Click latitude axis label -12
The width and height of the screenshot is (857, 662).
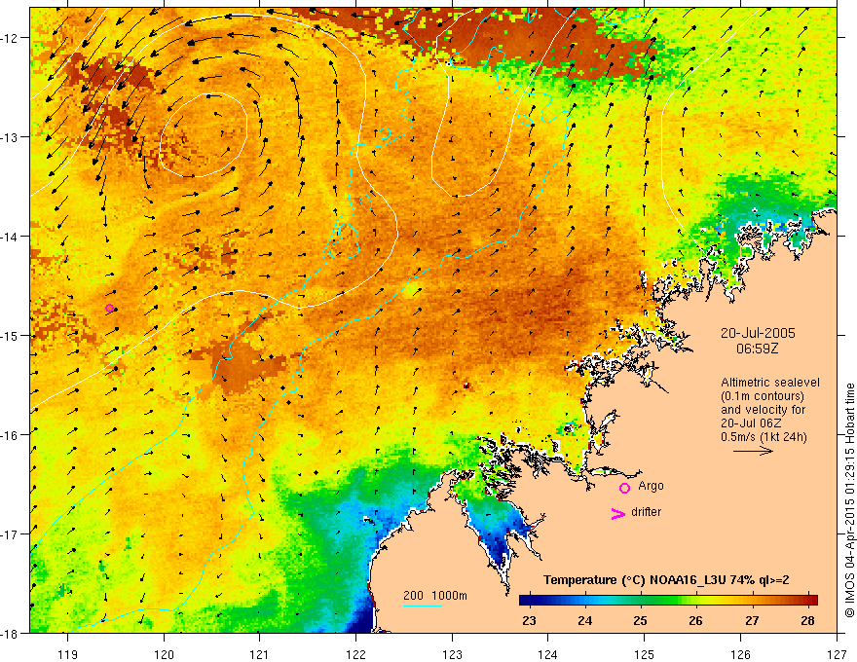coord(11,38)
